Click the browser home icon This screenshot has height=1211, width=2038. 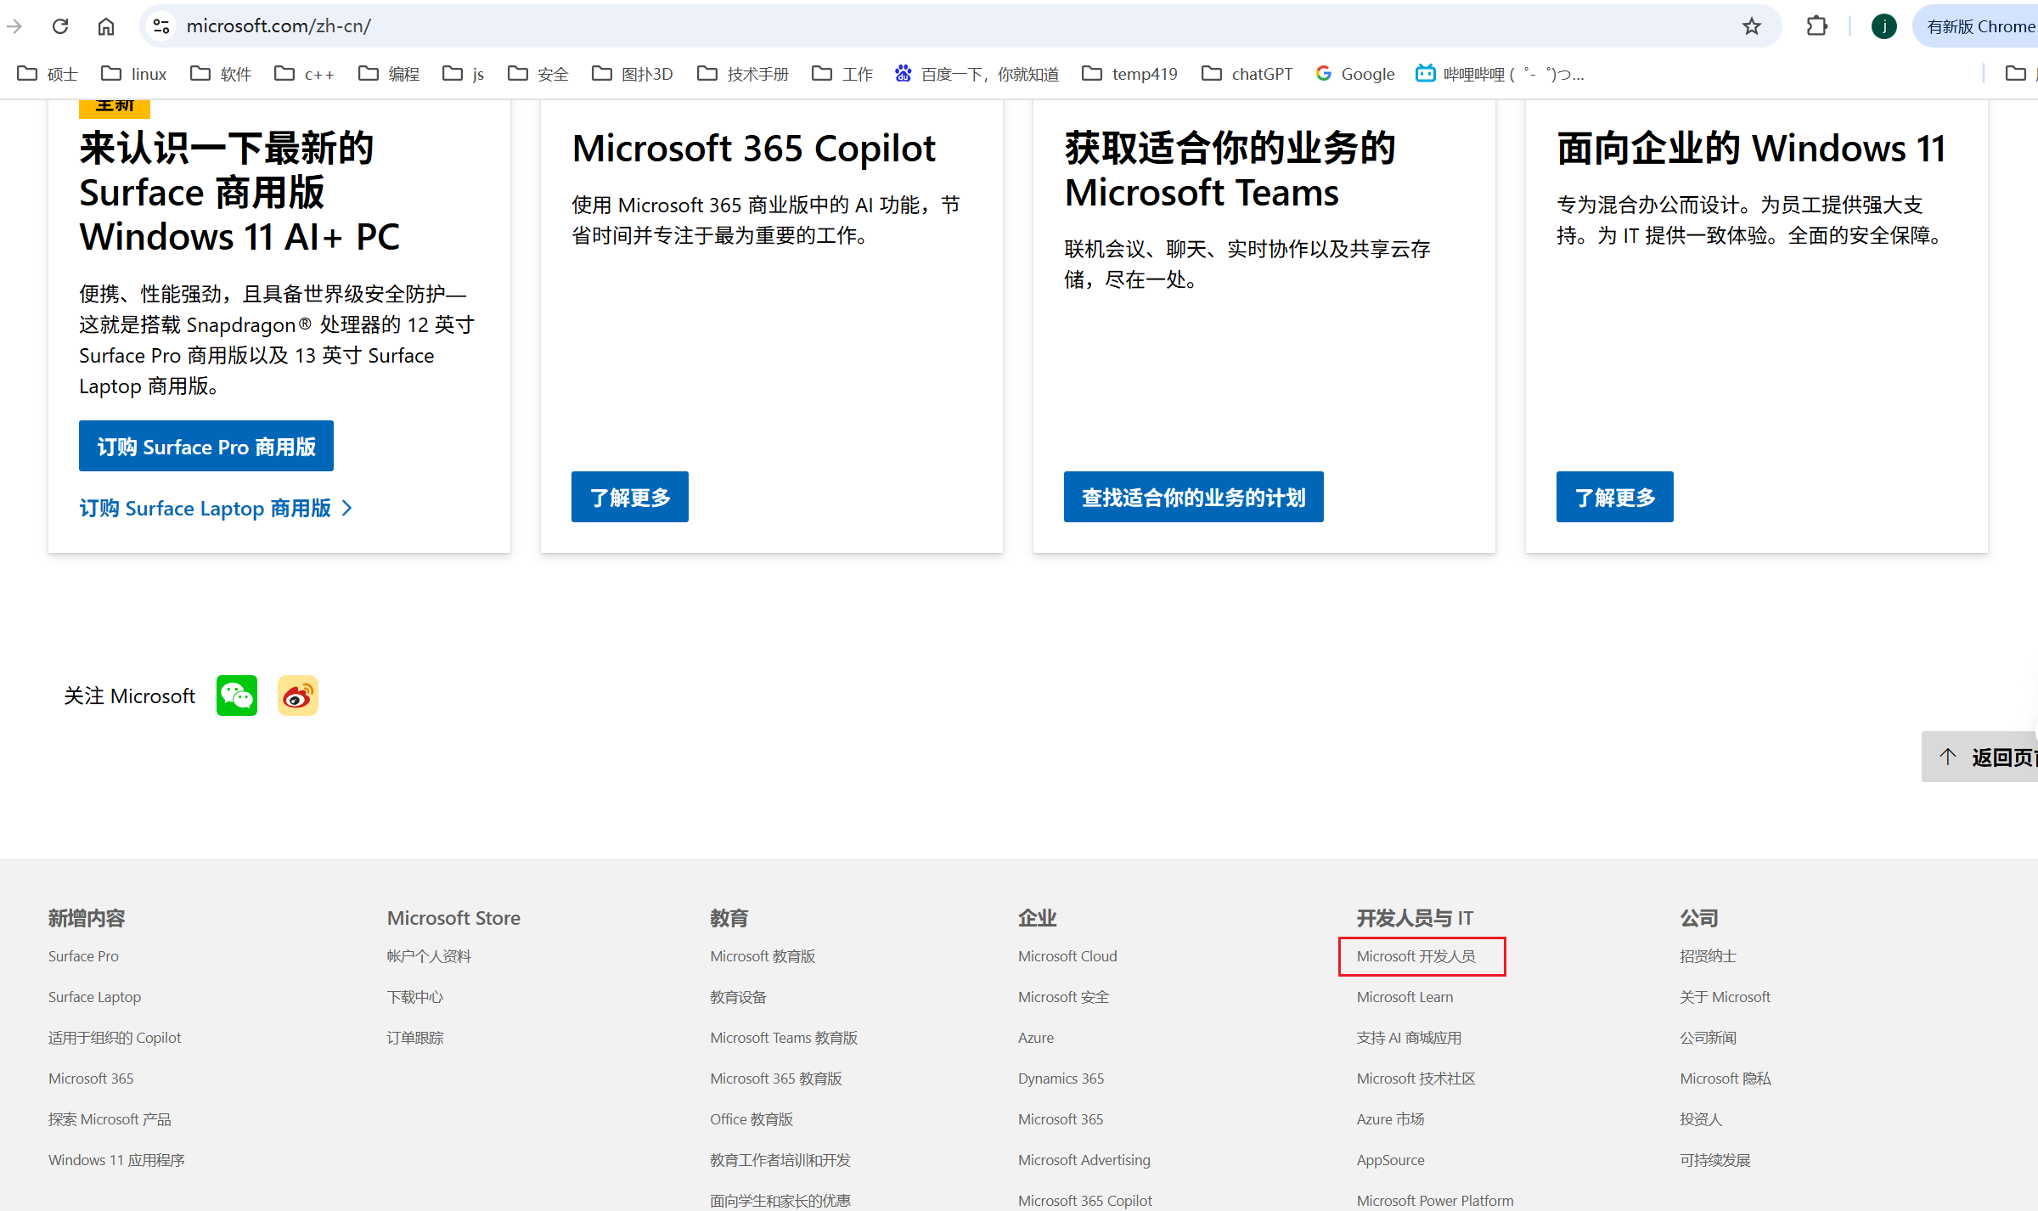[x=106, y=26]
